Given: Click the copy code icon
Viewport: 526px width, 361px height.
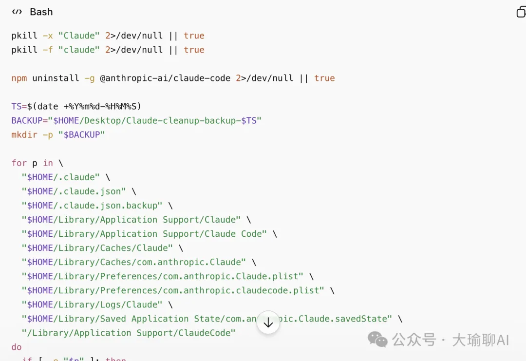Looking at the screenshot, I should [521, 12].
